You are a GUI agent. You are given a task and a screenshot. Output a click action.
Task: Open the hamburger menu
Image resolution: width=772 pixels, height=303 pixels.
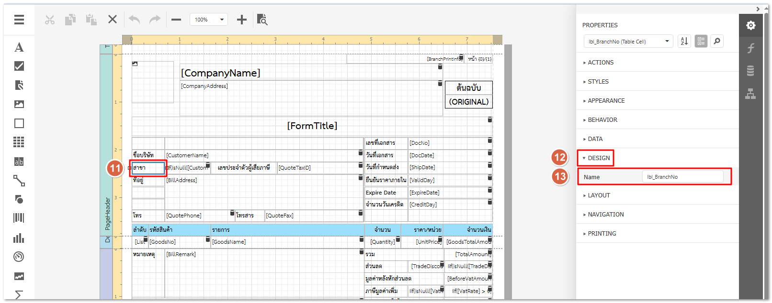point(19,20)
